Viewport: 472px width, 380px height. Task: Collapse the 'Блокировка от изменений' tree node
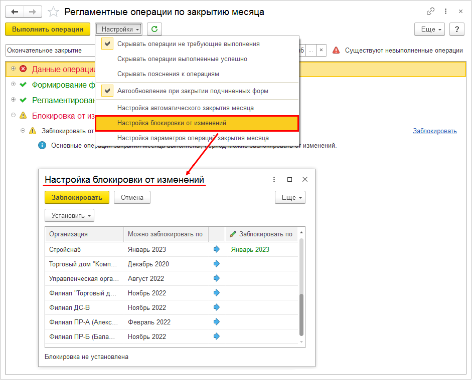(x=13, y=115)
